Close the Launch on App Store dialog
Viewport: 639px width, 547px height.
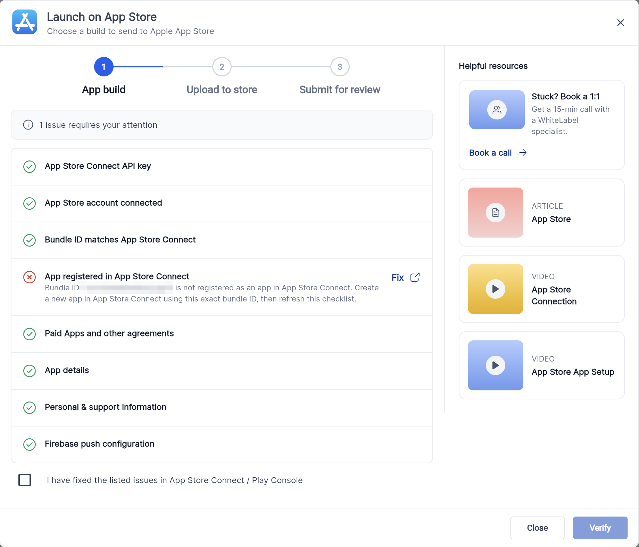[x=620, y=23]
